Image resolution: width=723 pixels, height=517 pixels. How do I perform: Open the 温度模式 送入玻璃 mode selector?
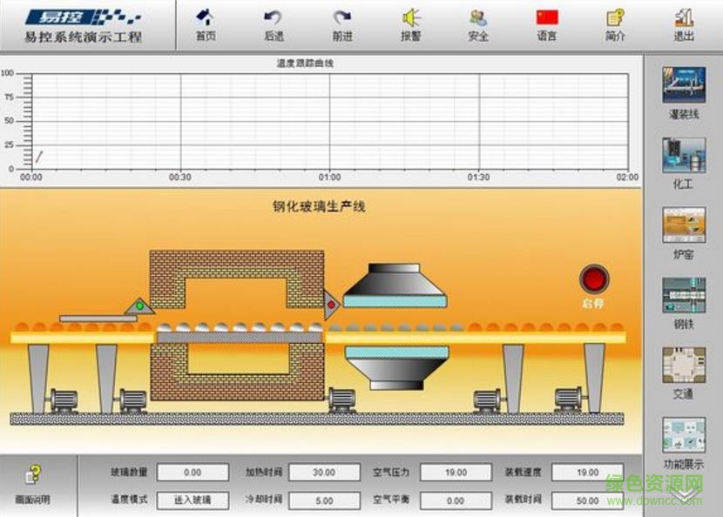[x=192, y=500]
